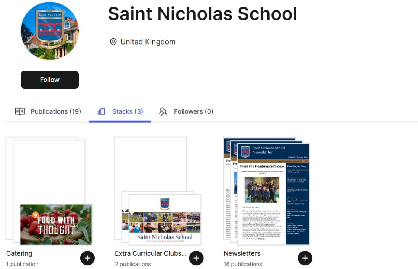Click the Extra Curricular Clubs... stack title
Viewport: 418px width, 269px height.
[x=151, y=253]
